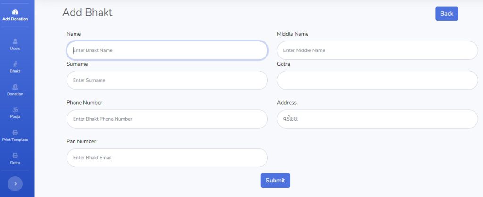Expand the sidebar with the chevron toggle
Screen dimensions: 483x197
pyautogui.click(x=15, y=184)
